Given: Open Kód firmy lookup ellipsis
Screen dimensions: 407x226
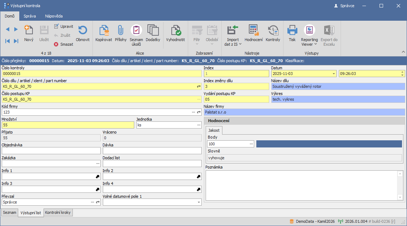Looking at the screenshot, I should [194, 112].
